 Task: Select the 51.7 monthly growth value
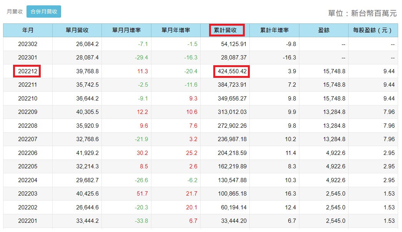click(143, 194)
